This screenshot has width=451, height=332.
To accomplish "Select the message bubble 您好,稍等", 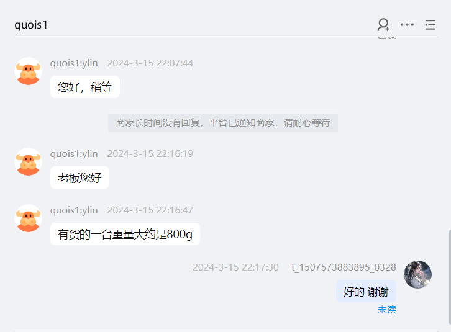I will coord(85,87).
